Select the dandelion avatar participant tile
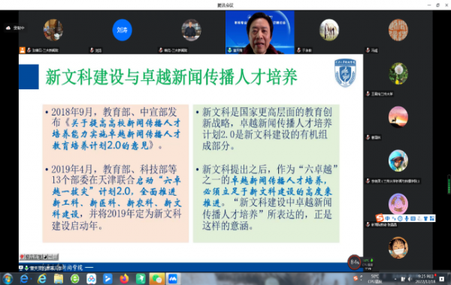Image resolution: width=451 pixels, height=285 pixels. click(x=398, y=73)
